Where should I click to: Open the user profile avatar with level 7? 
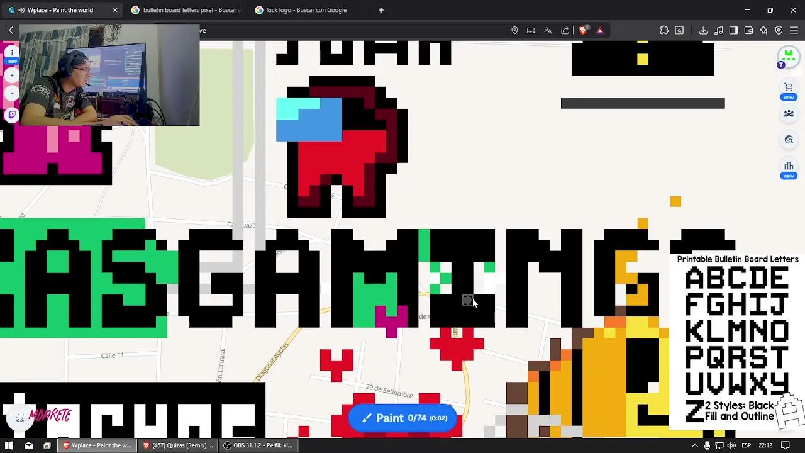point(788,57)
